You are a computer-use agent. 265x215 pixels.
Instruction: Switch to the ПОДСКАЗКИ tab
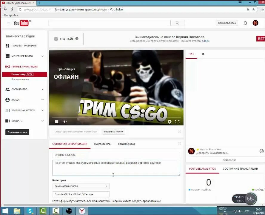(127, 144)
